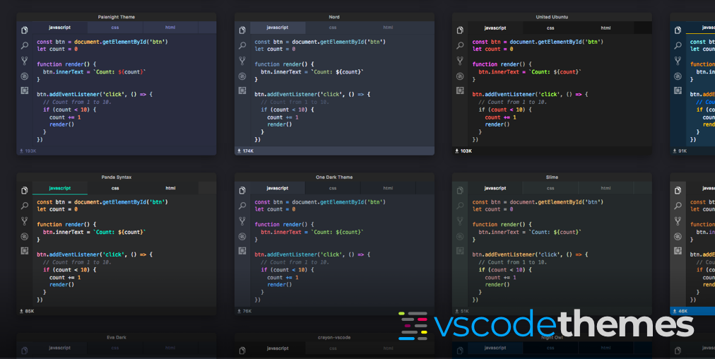Switch to html tab in Slime card
The image size is (715, 359).
coord(605,188)
